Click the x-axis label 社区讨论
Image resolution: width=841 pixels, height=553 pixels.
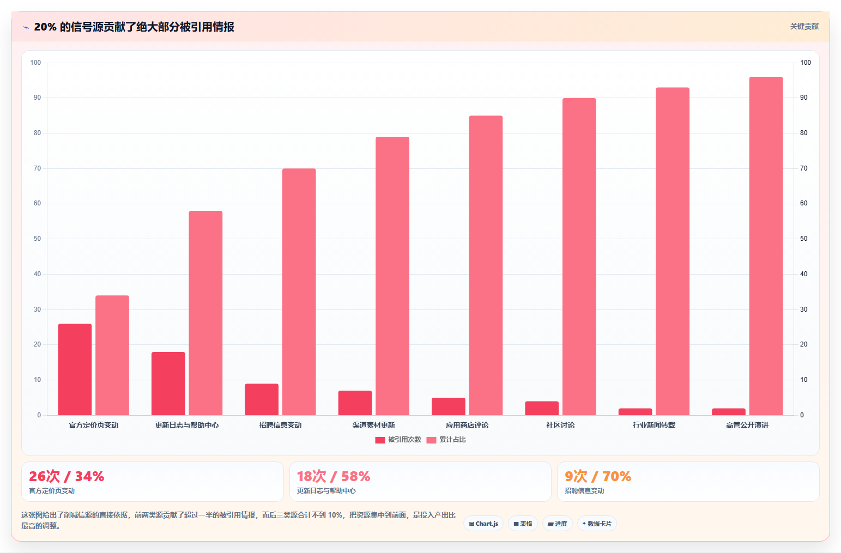click(560, 425)
